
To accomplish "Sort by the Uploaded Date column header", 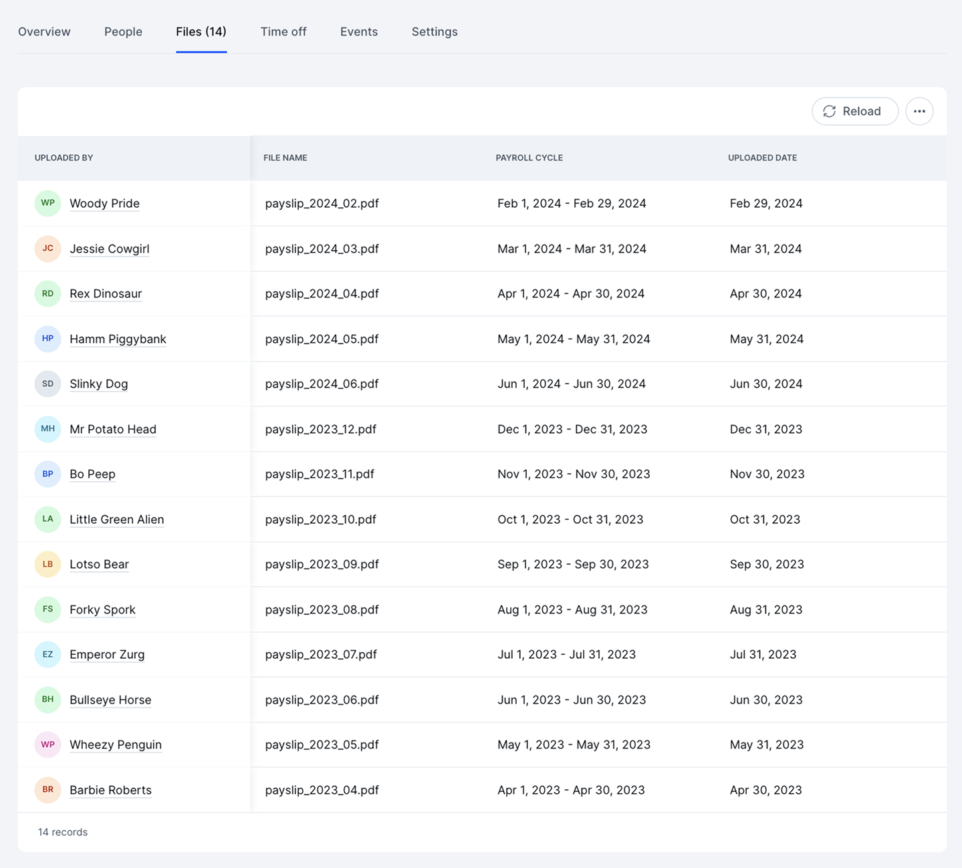I will point(762,158).
